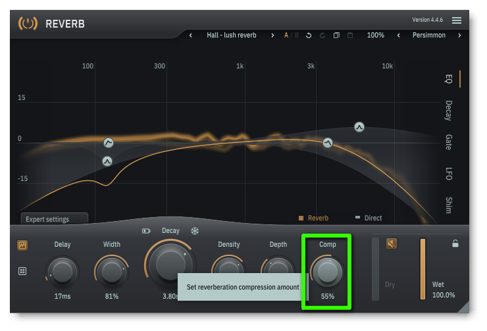
Task: Paste settings with the clipboard icon
Action: tap(350, 36)
